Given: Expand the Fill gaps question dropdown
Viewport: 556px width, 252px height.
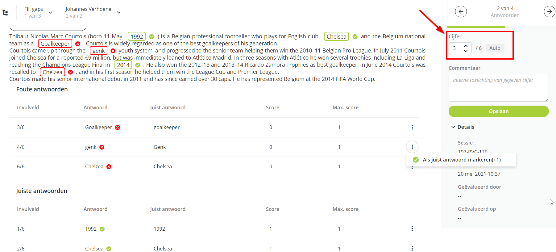Looking at the screenshot, I should coord(51,12).
